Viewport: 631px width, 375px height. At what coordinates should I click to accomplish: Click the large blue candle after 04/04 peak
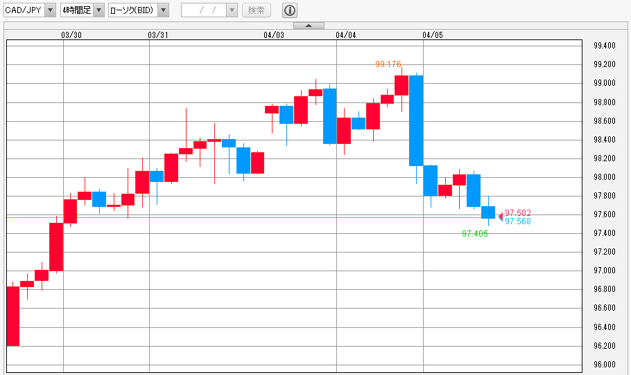point(416,120)
